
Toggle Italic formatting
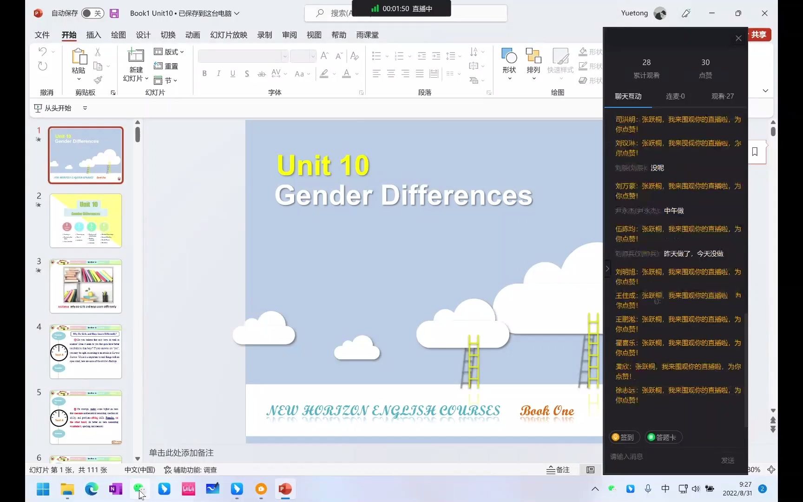[218, 73]
